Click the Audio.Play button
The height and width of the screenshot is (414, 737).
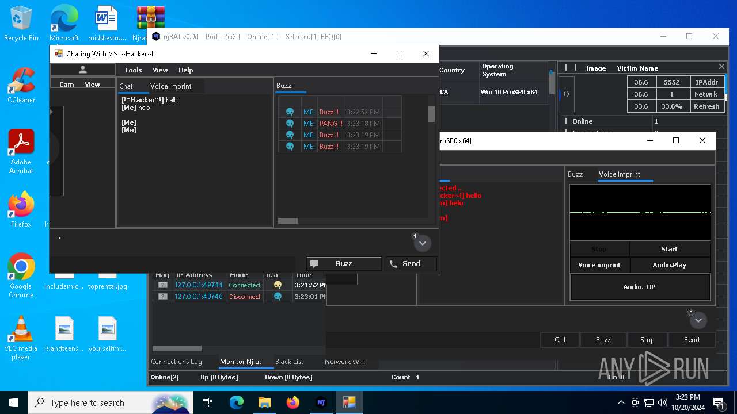pos(670,265)
